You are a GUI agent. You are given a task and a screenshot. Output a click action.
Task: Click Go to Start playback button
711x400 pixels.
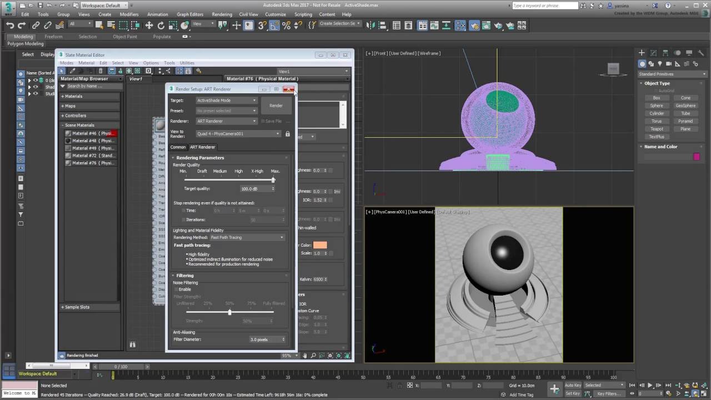point(632,385)
